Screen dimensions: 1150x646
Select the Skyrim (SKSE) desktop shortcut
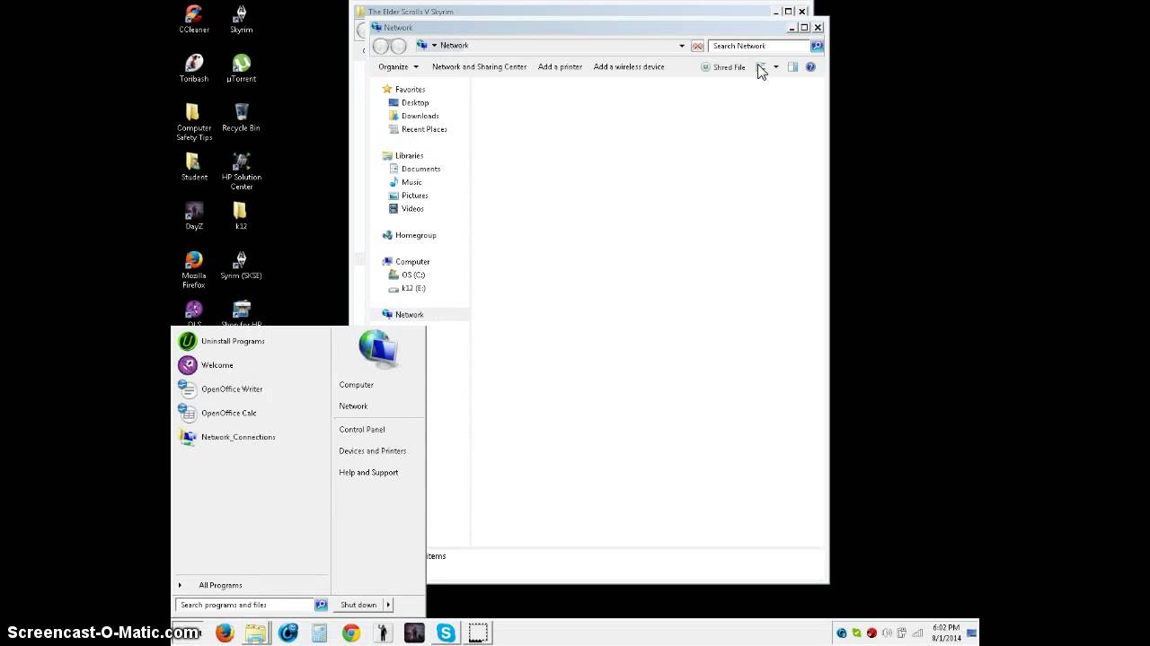pyautogui.click(x=241, y=266)
